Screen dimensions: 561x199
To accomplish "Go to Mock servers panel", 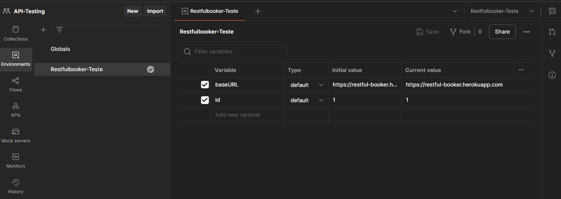I will (16, 135).
